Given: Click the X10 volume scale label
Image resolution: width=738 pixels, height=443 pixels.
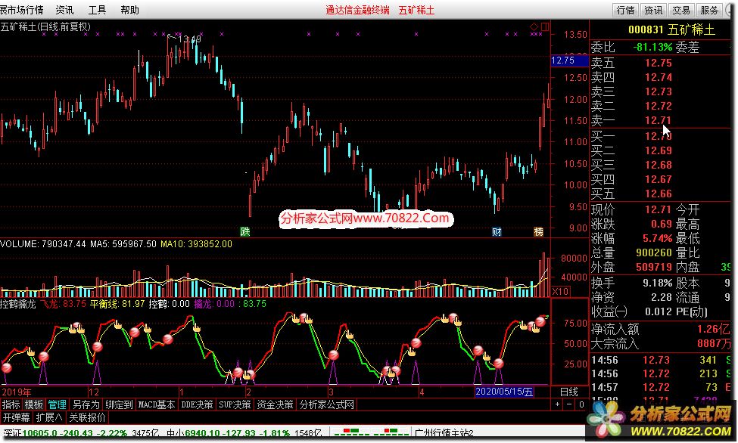Looking at the screenshot, I should (560, 292).
